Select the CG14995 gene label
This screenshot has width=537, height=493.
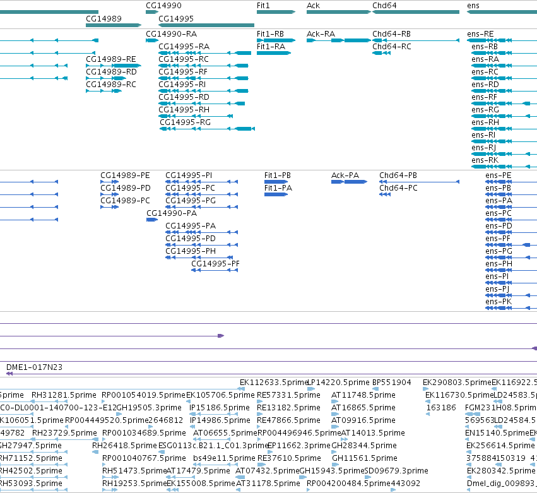(176, 18)
